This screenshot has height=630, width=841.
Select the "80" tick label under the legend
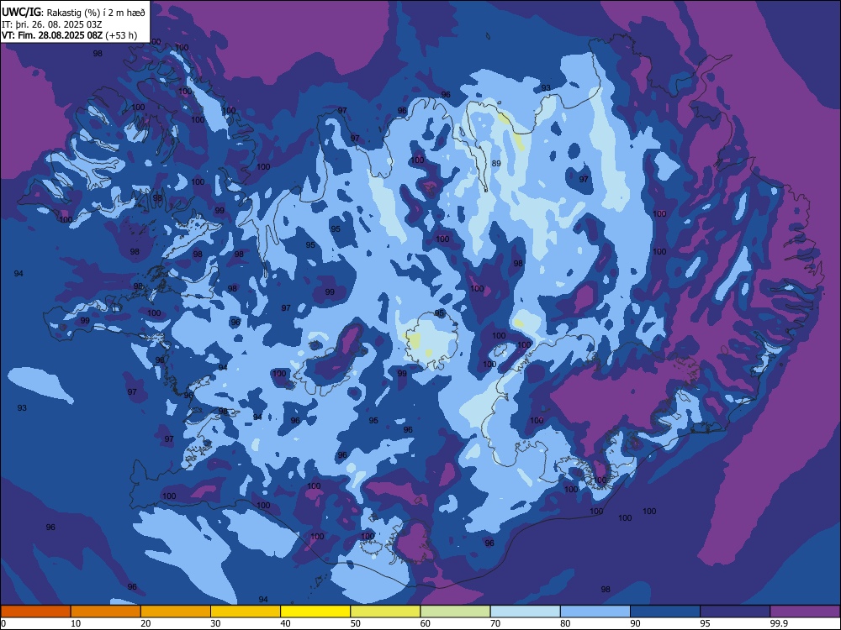(565, 623)
